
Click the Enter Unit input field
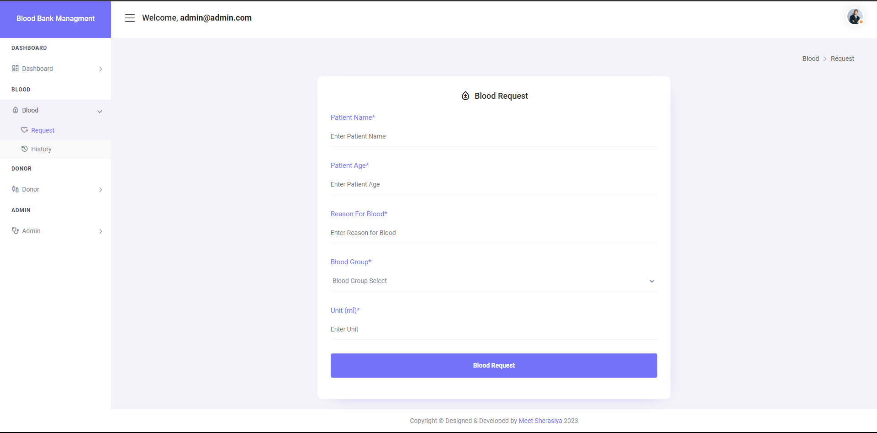(x=493, y=329)
